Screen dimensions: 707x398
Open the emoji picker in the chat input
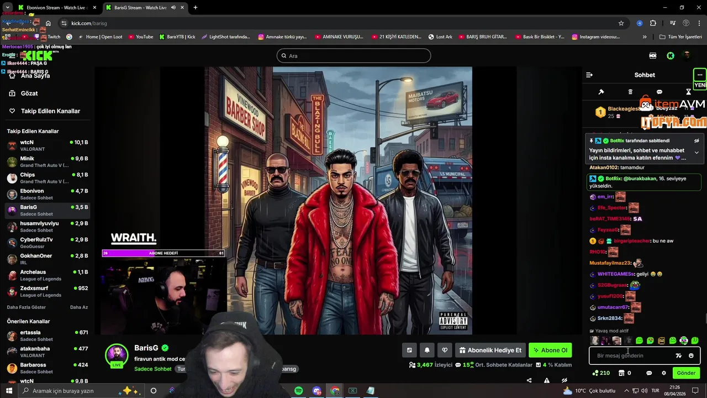click(x=691, y=355)
